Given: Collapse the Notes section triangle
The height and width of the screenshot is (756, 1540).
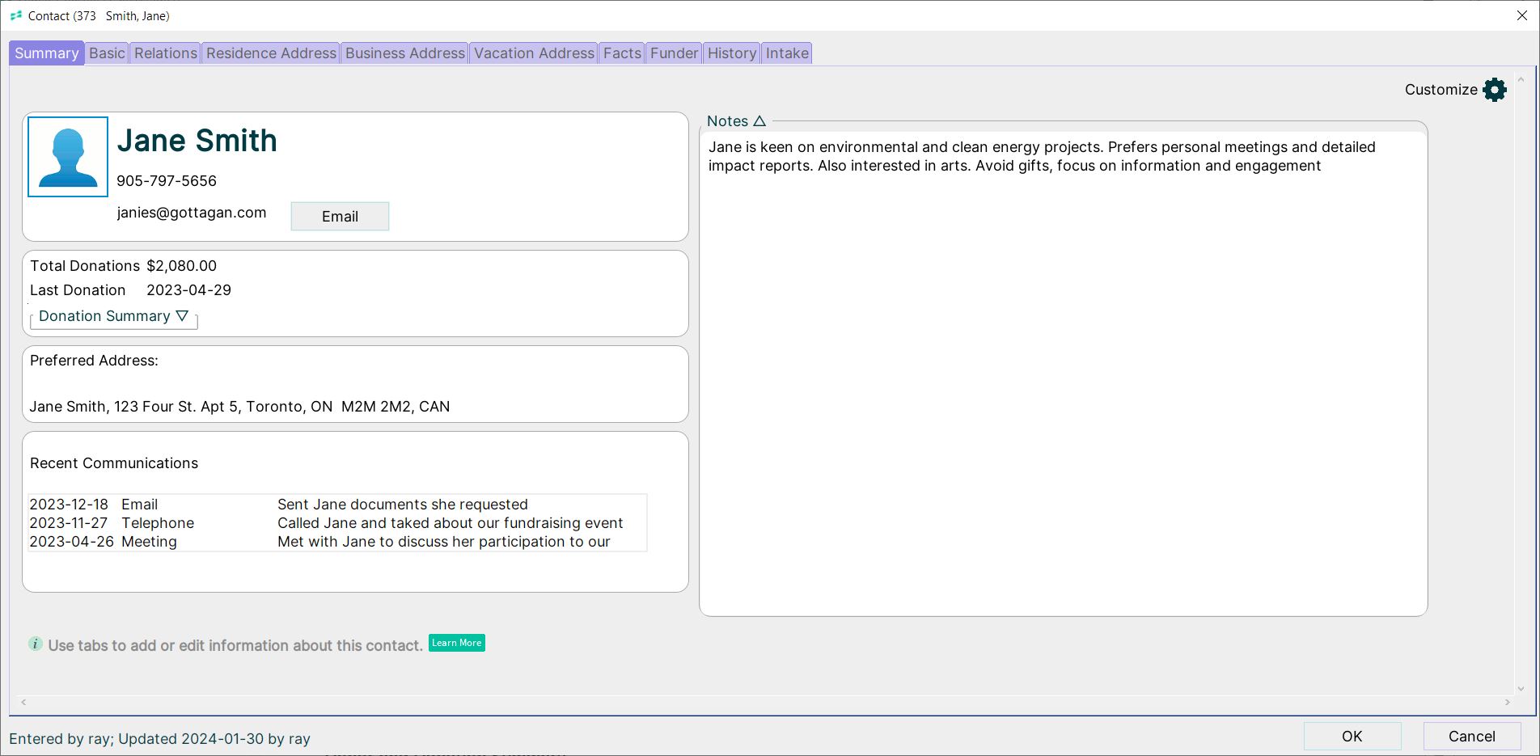Looking at the screenshot, I should [x=759, y=120].
